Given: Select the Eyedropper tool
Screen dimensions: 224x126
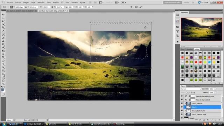Looking at the screenshot, I should pos(3,30).
